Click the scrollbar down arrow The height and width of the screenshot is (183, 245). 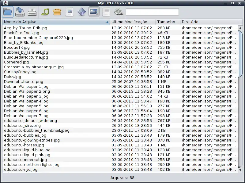240,170
